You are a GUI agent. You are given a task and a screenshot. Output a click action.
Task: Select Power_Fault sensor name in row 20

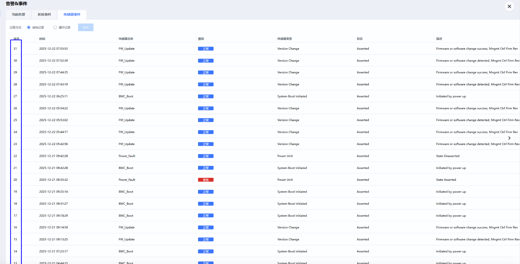click(127, 180)
